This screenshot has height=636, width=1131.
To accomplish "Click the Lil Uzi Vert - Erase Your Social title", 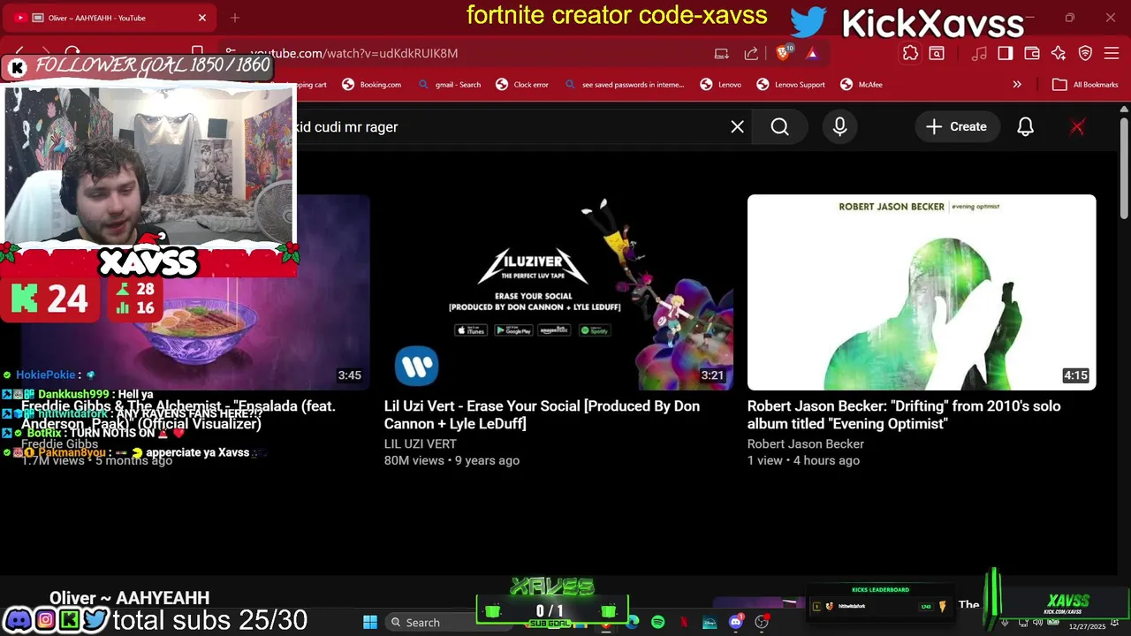I will 542,415.
